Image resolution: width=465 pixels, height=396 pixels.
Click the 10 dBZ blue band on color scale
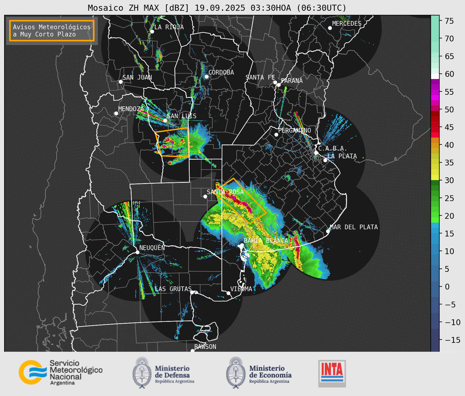(435, 251)
